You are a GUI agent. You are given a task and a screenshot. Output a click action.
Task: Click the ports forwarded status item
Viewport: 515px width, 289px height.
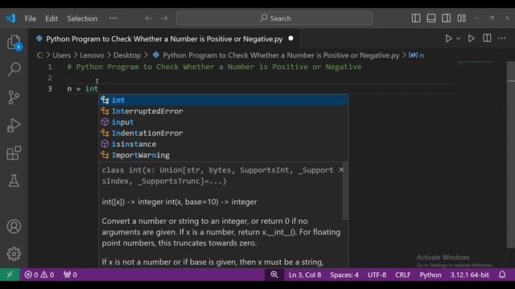70,275
